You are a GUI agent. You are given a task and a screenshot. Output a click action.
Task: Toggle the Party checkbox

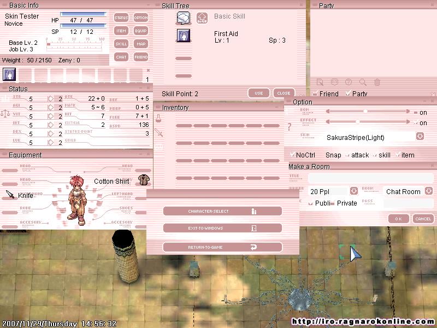[348, 93]
